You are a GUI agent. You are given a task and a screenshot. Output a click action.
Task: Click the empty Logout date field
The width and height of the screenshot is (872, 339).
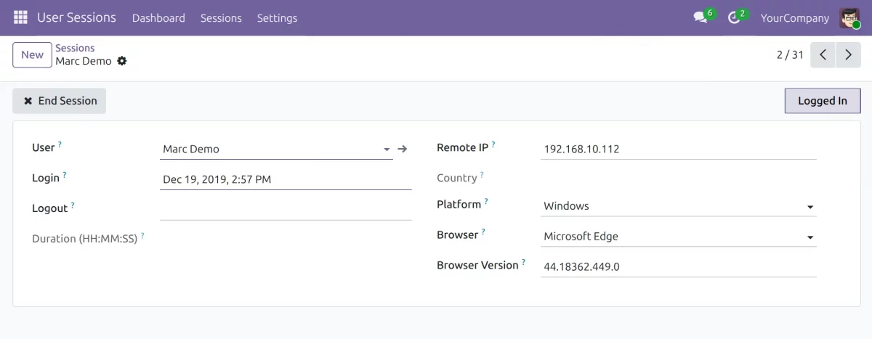pos(286,209)
